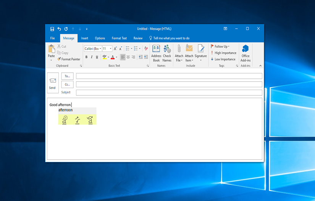The width and height of the screenshot is (315, 201).
Task: Open the Address Book
Action: point(156,53)
